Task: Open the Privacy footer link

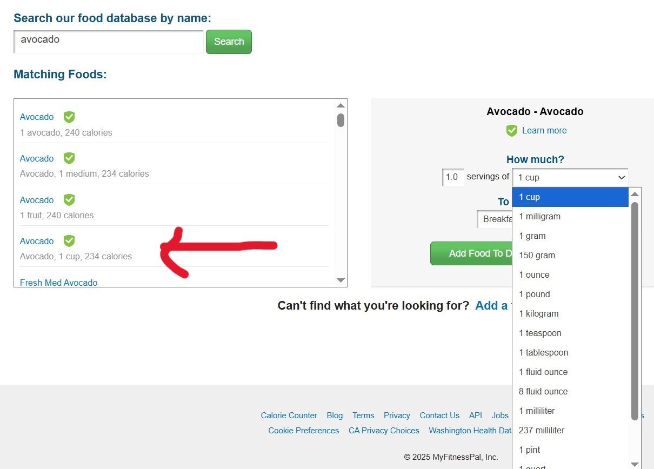Action: click(397, 416)
